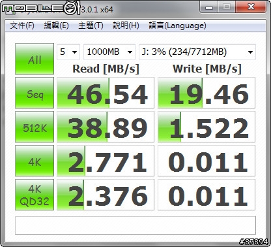Image resolution: width=271 pixels, height=247 pixels.
Task: Minimize the benchmark window
Action: tap(209, 7)
